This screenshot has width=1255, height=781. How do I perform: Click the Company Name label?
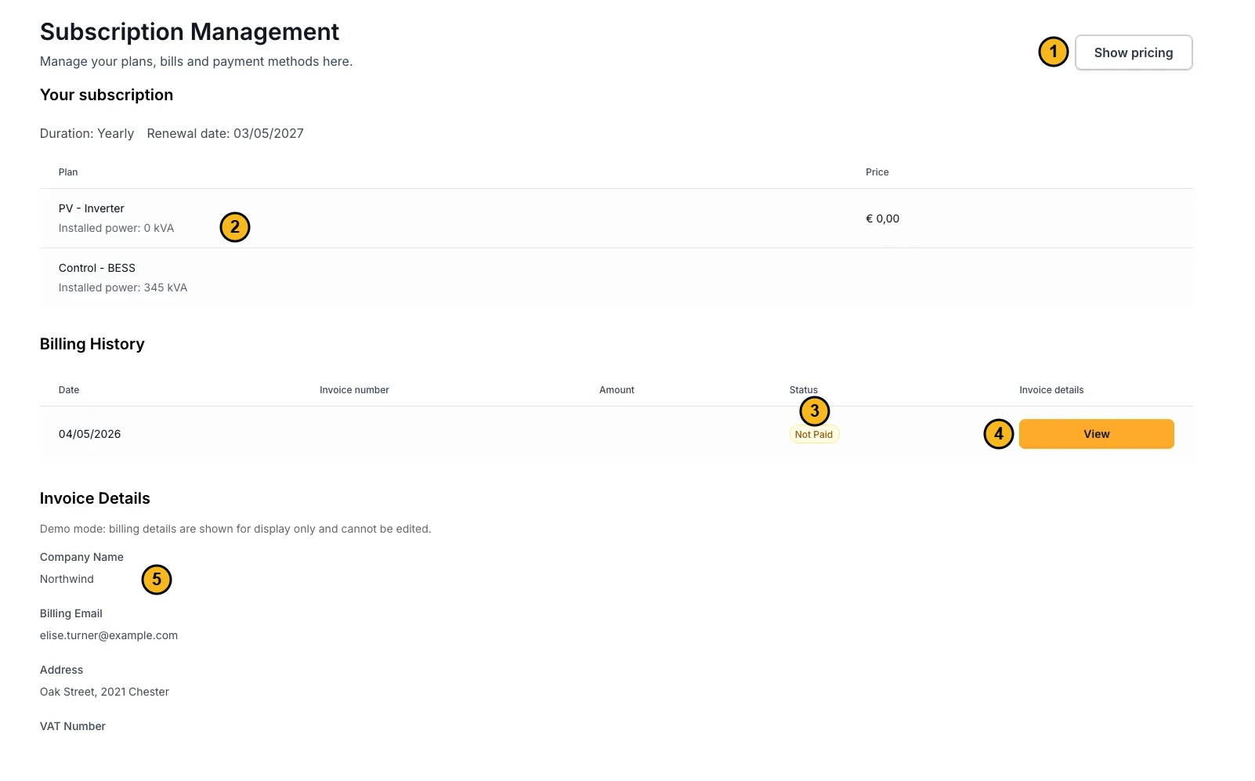pos(81,557)
